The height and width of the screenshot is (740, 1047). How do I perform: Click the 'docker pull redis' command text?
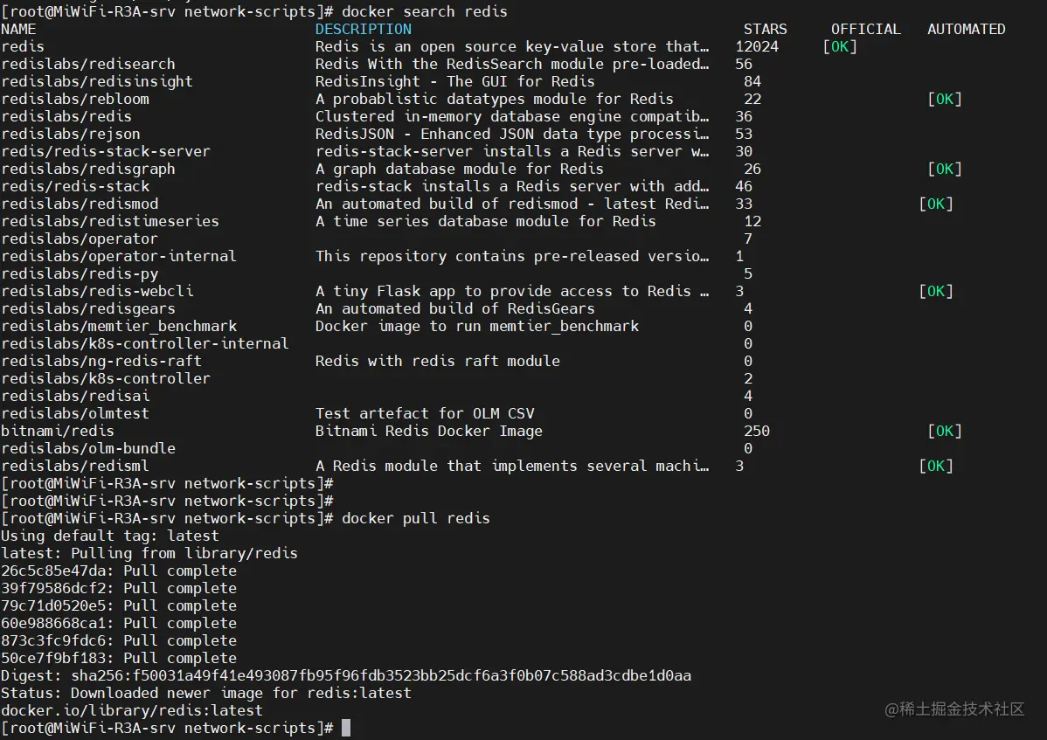tap(415, 518)
